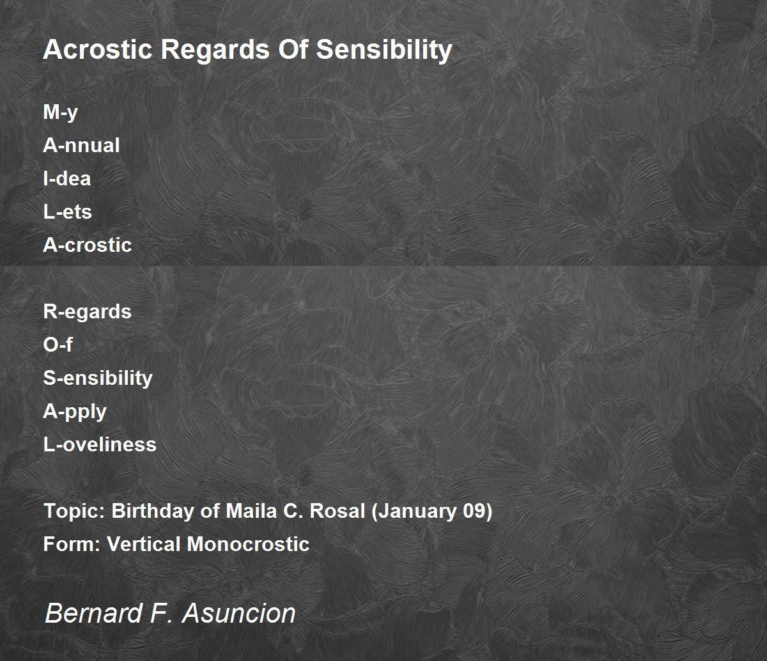Click the line 'L-oveliness'
The width and height of the screenshot is (767, 661).
tap(100, 444)
